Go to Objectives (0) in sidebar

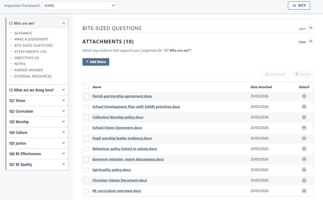coord(27,58)
